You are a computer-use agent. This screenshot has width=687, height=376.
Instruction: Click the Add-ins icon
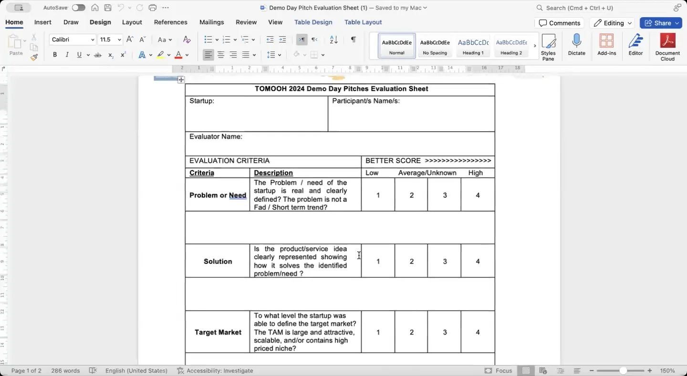[x=606, y=42]
